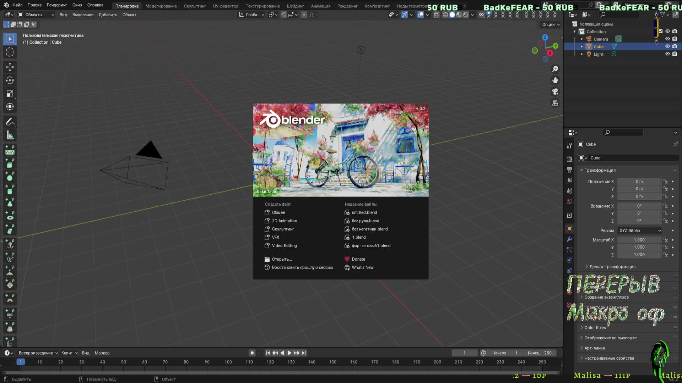Switch to the Скульптинг workspace tab
Viewport: 682px width, 383px height.
coord(195,6)
